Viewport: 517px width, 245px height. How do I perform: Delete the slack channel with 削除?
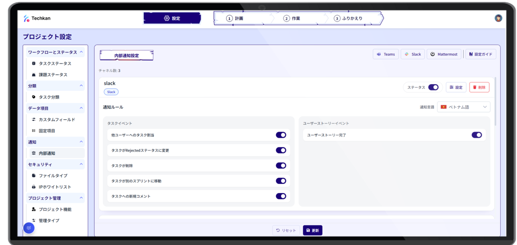[479, 87]
